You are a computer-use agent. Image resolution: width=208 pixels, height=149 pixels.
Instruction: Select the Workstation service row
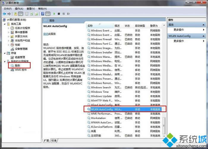[x=124, y=118]
